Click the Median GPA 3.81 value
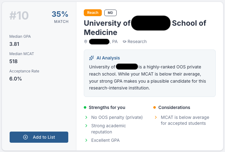The width and height of the screenshot is (225, 152). [14, 44]
